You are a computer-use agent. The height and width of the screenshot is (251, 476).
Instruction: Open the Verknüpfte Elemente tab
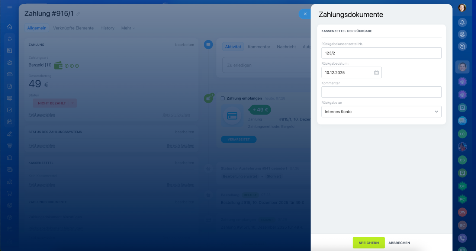[x=73, y=28]
